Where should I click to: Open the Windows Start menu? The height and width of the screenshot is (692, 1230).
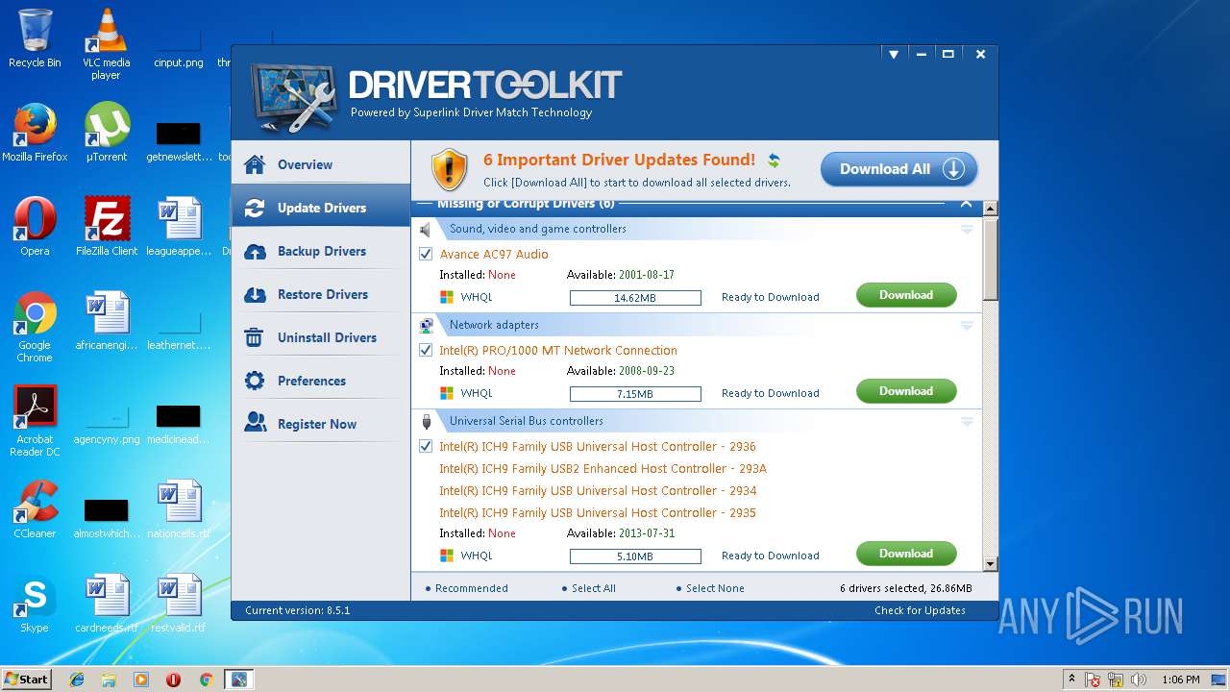click(26, 679)
